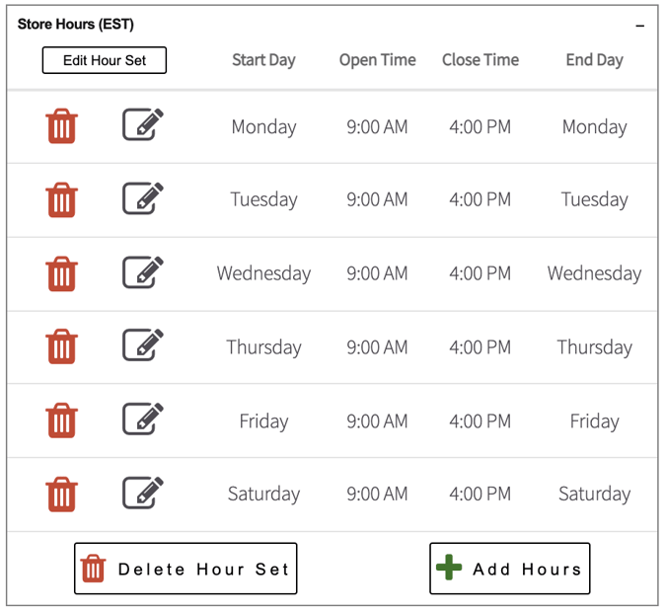666x612 pixels.
Task: Delete the Tuesday hours row
Action: tap(61, 199)
